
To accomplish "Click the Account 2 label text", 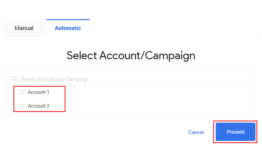I will pyautogui.click(x=38, y=106).
